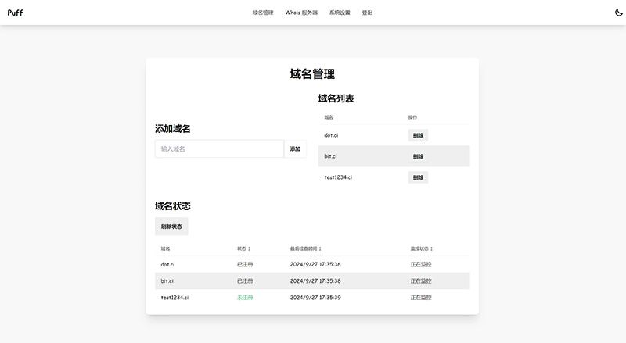Click 正在监控 in the dot.ci row
Image resolution: width=626 pixels, height=343 pixels.
[x=421, y=264]
